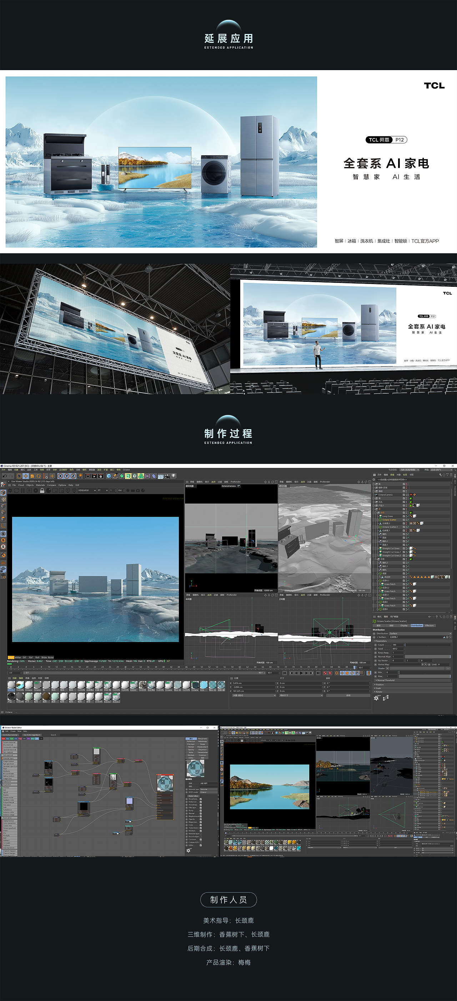Open Octane settings gear in Live Viewer
457x1001 pixels.
pos(36,490)
